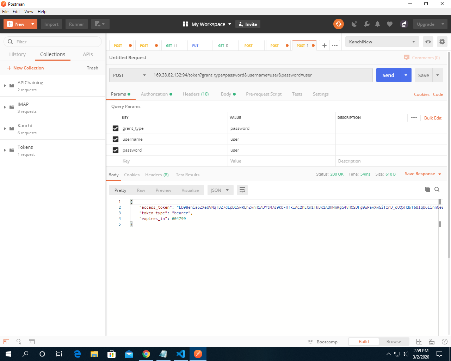The height and width of the screenshot is (361, 451).
Task: Open Postman console in status bar
Action: 31,341
